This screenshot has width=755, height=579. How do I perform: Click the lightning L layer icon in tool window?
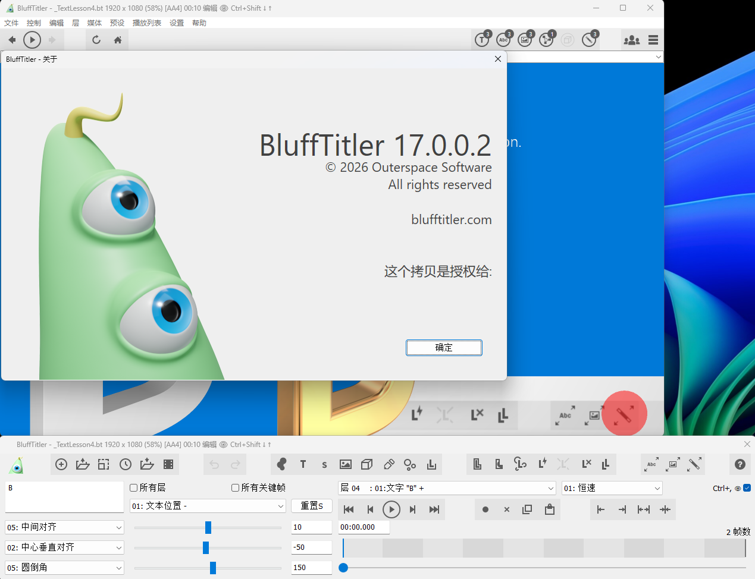[x=542, y=464]
